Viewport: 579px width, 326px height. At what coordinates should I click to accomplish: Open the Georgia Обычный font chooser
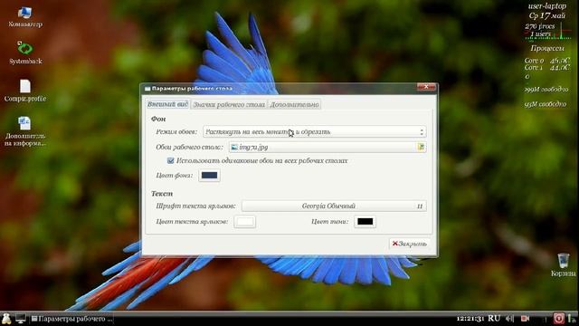point(334,206)
